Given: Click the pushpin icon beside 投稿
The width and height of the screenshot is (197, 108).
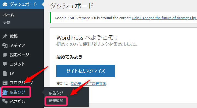Looking at the screenshot, I should coord(5,36).
